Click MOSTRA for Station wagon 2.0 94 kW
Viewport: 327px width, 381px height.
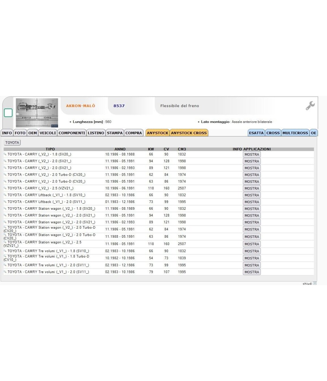pyautogui.click(x=252, y=216)
